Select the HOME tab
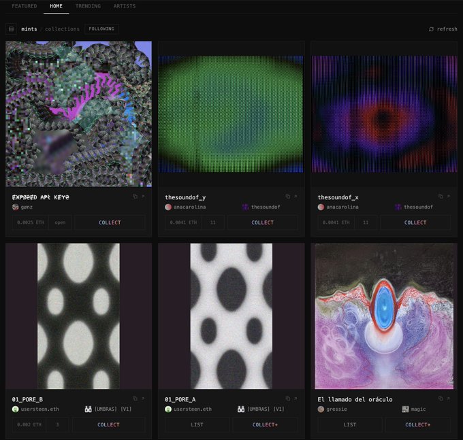The image size is (463, 440). pos(56,6)
